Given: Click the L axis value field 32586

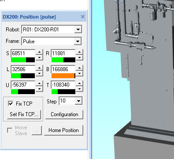Looking at the screenshot, I should pyautogui.click(x=23, y=69).
